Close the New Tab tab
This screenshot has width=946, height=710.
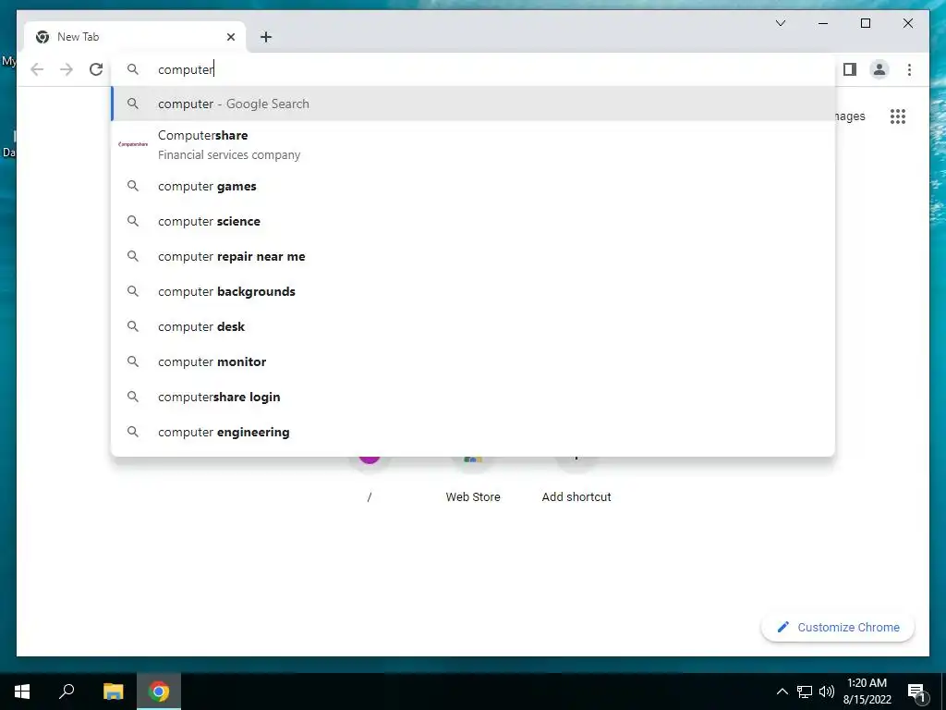coord(230,37)
